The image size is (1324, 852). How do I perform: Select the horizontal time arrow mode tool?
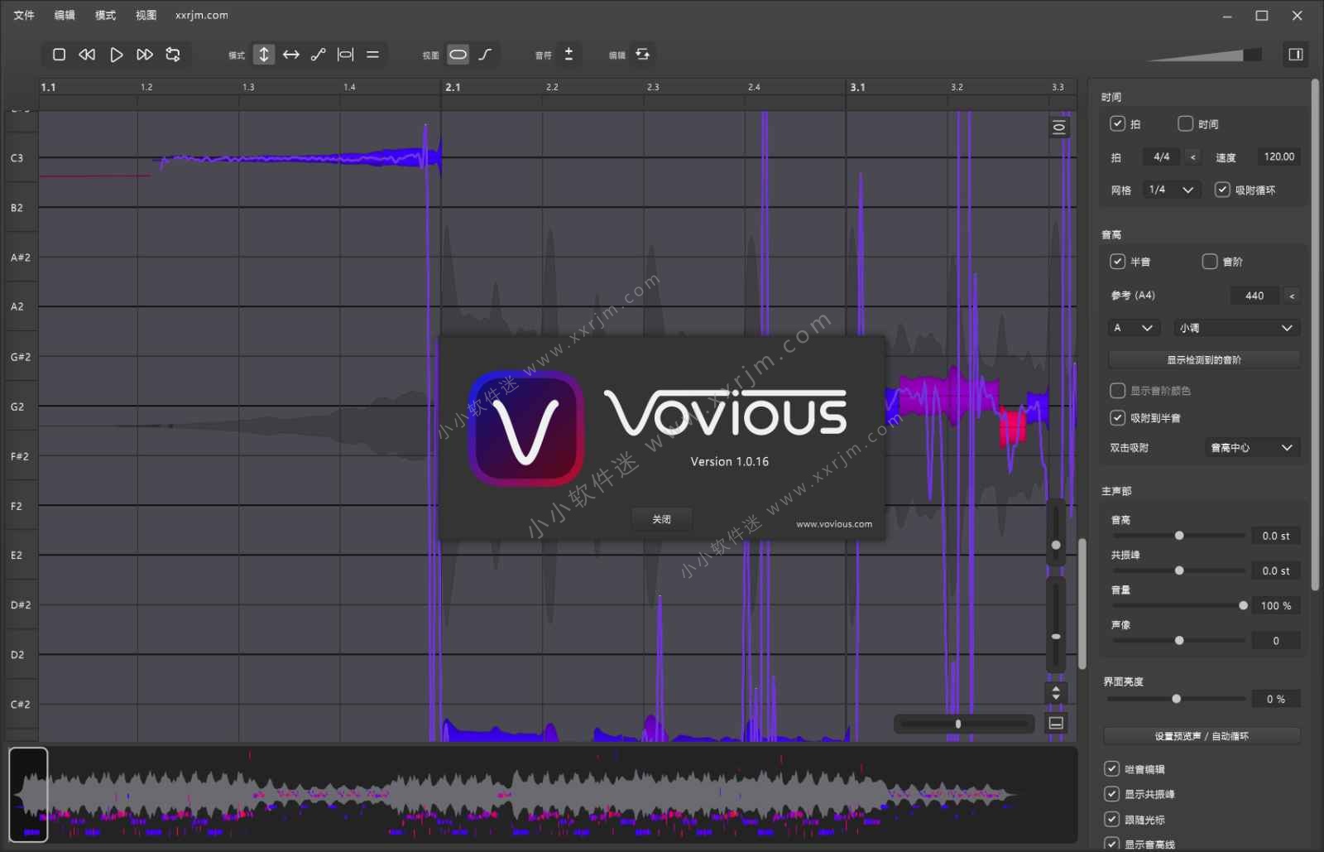tap(291, 55)
